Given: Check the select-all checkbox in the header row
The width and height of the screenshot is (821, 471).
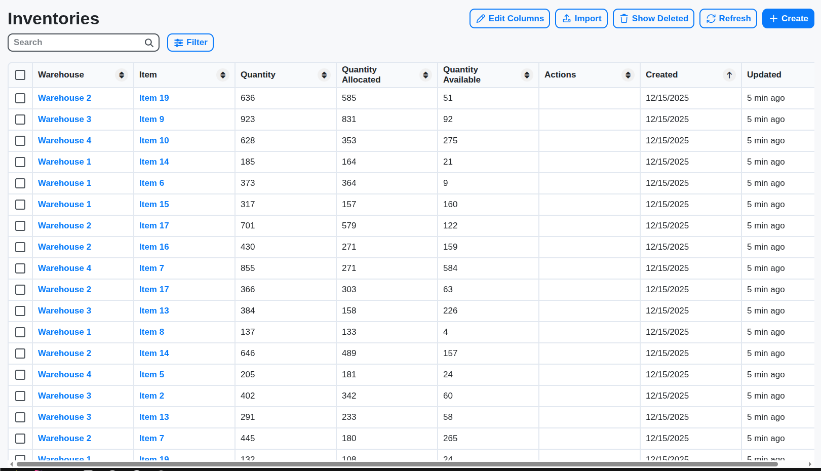Looking at the screenshot, I should point(20,74).
